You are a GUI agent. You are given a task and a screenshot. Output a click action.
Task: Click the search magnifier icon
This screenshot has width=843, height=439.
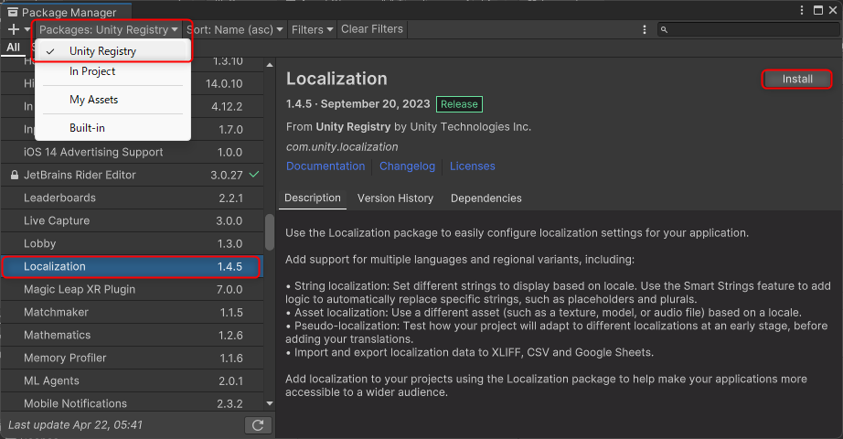pos(664,29)
